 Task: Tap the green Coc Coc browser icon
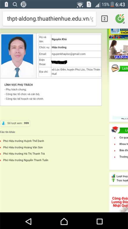coord(120,19)
